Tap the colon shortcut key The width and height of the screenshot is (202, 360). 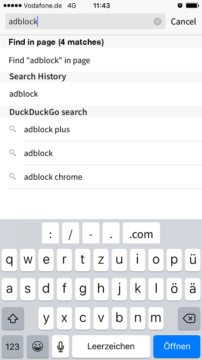point(51,233)
